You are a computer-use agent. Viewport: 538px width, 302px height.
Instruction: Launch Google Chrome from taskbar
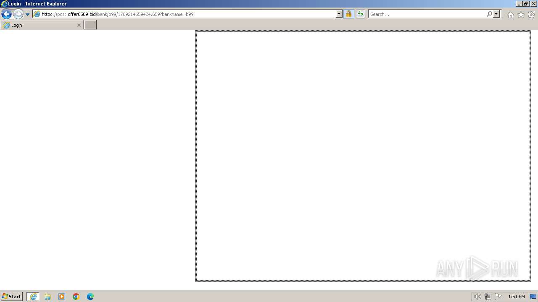(76, 297)
